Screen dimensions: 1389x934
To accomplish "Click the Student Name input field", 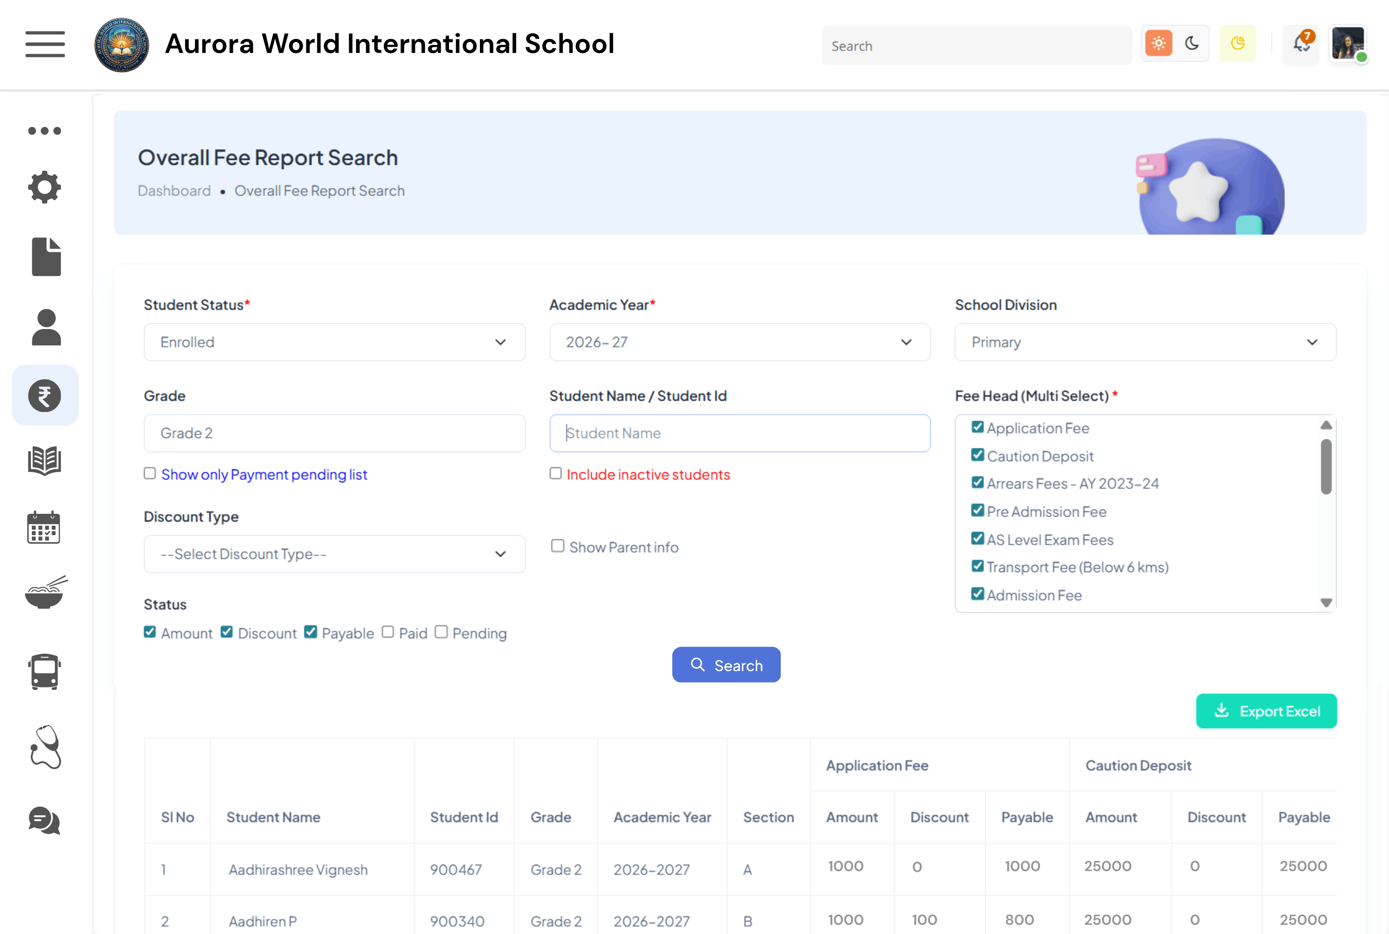I will tap(739, 433).
